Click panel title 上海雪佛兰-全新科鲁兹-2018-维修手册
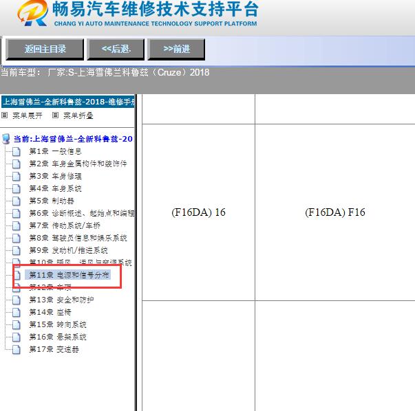The height and width of the screenshot is (411, 415). coord(68,102)
